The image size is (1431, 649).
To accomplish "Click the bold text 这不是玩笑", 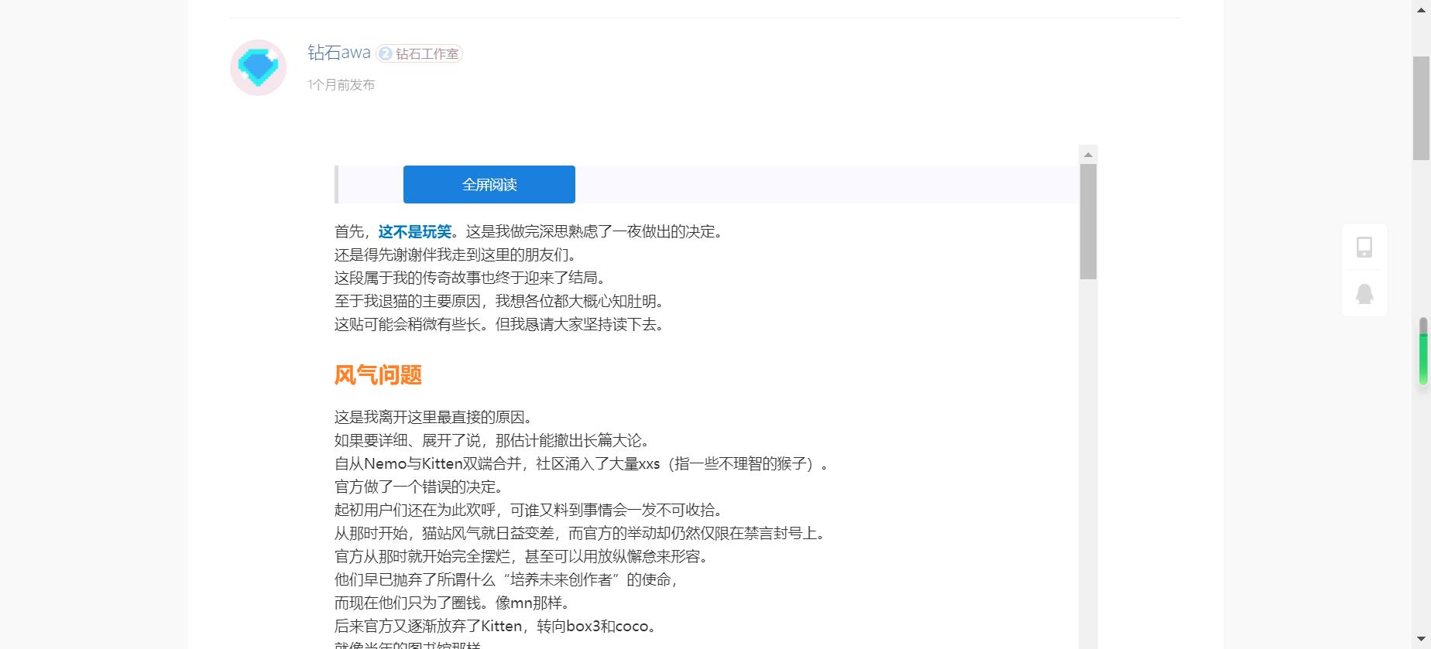I will tap(415, 231).
